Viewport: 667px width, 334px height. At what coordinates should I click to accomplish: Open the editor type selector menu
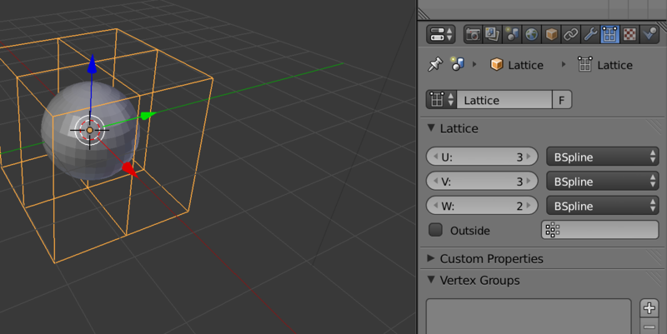[x=441, y=34]
